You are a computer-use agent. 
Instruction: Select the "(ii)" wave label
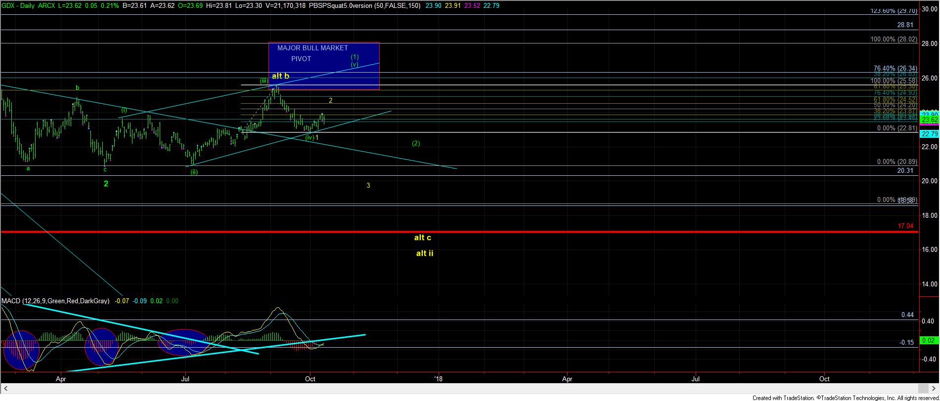194,172
